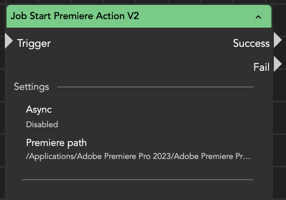Screen dimensions: 286x200
Task: Click the Trigger input port arrow
Action: 9,41
